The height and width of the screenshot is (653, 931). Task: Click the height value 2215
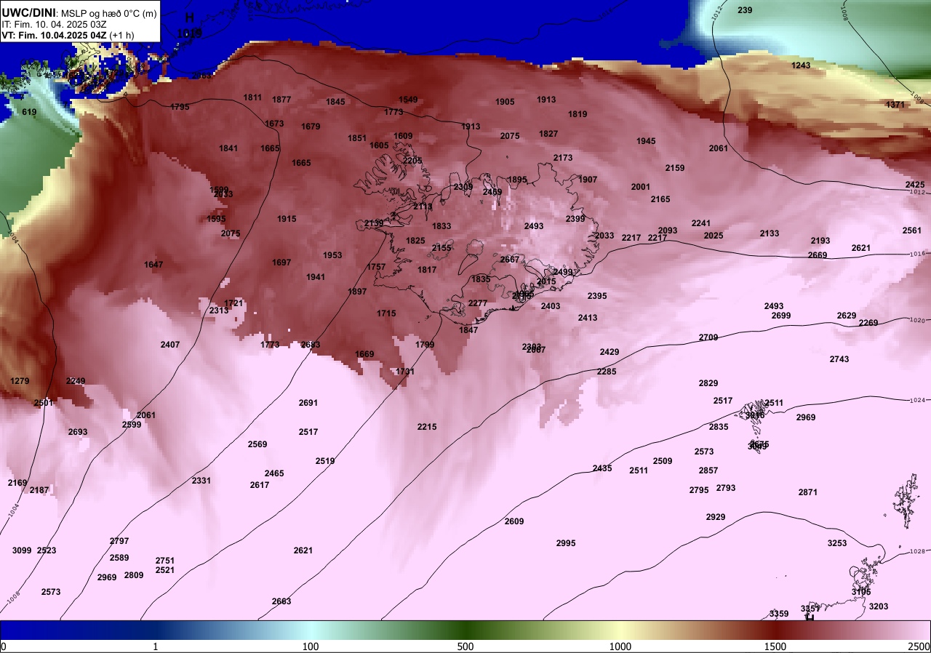(x=427, y=427)
